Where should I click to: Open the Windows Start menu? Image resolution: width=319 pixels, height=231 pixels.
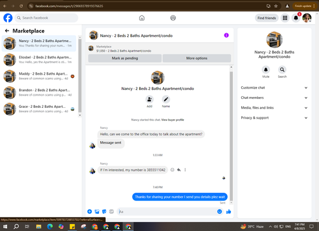pos(5,227)
